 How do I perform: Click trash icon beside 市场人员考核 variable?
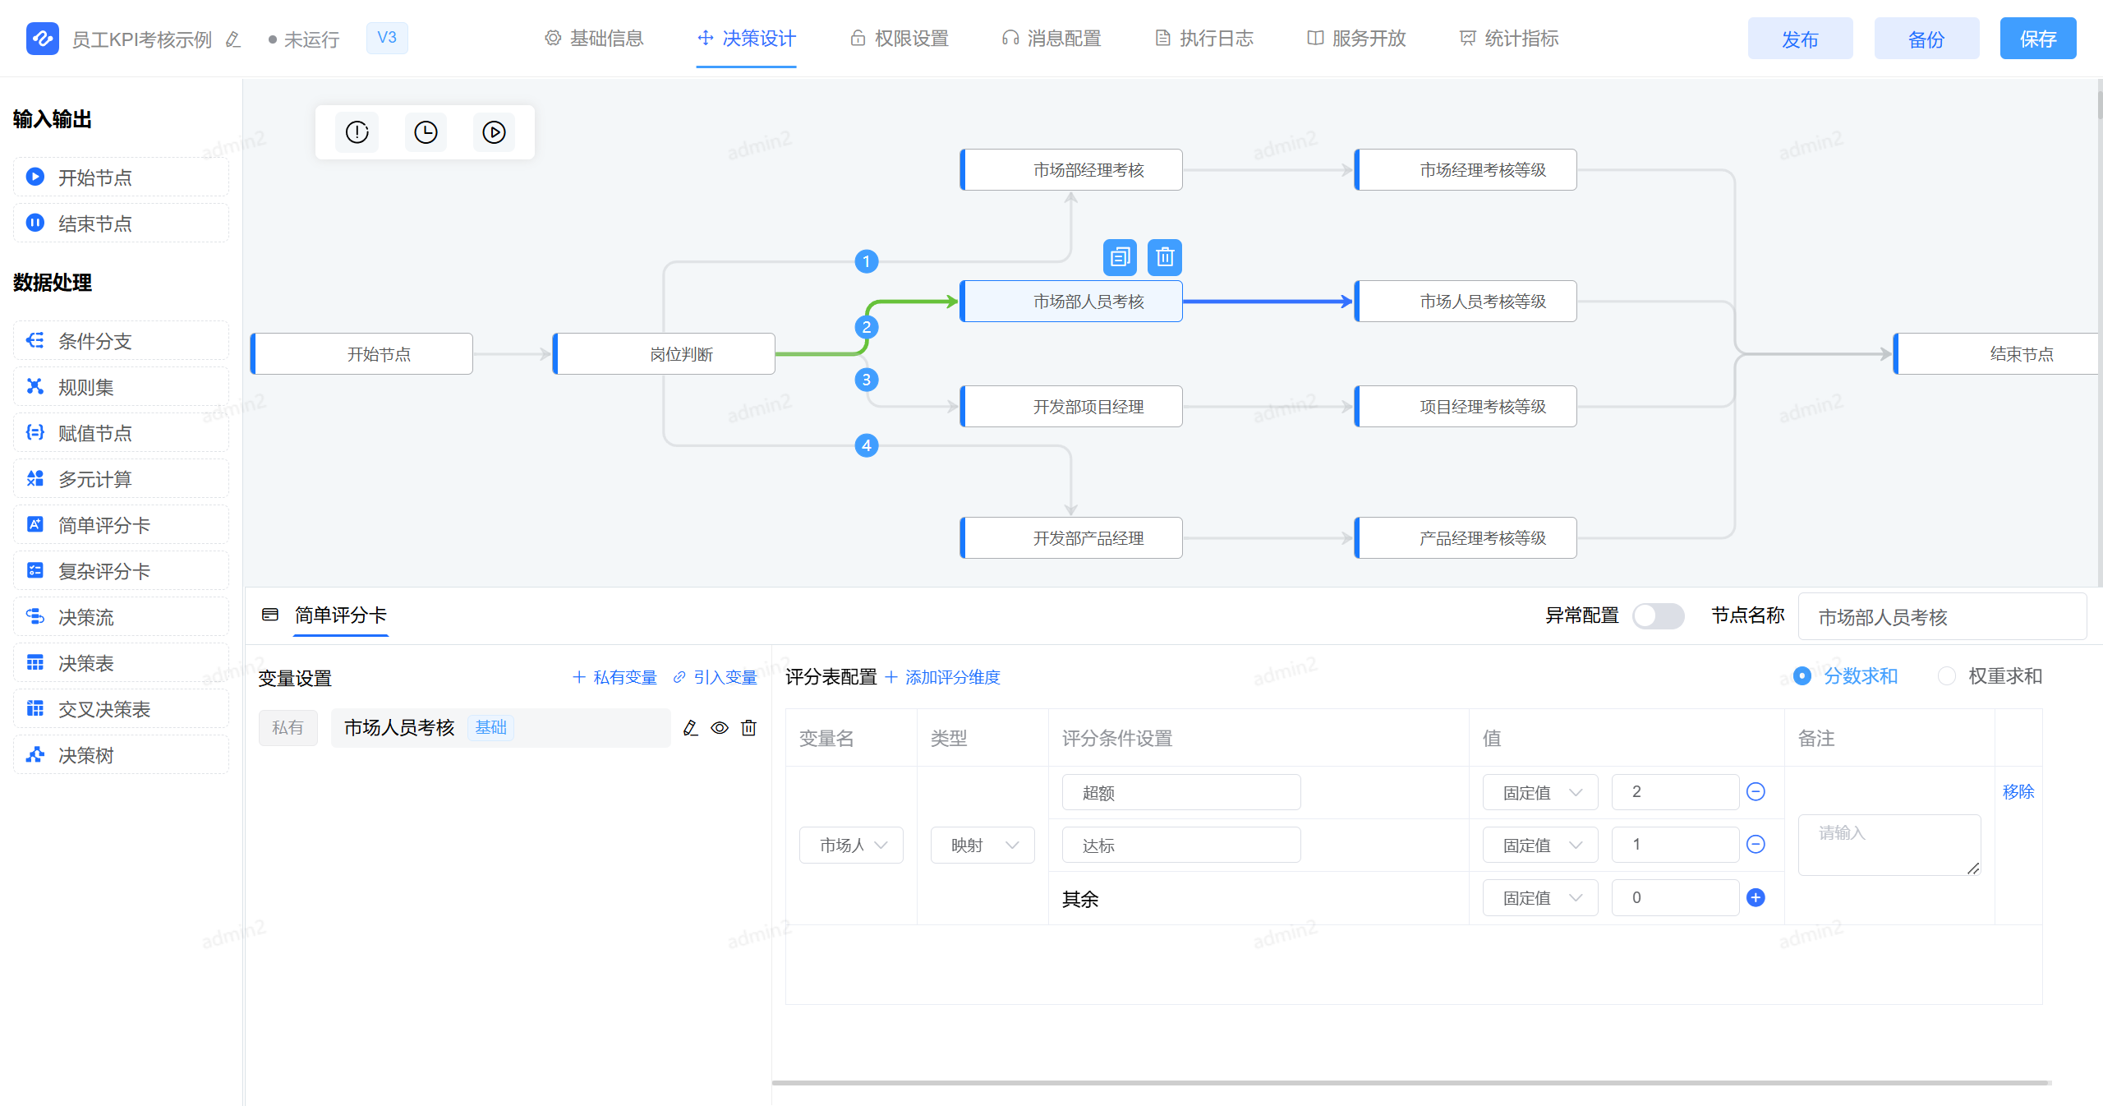tap(748, 728)
